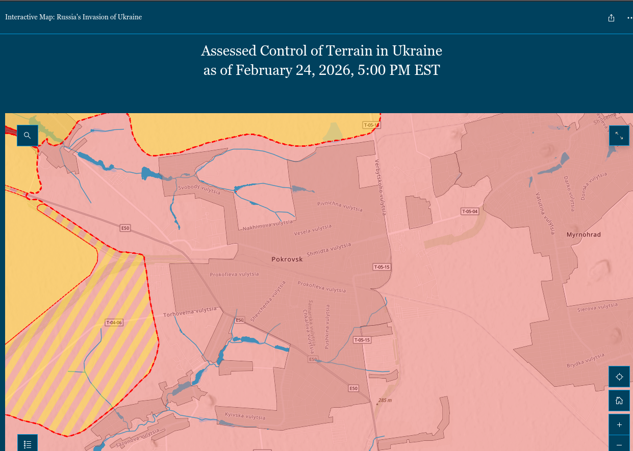This screenshot has width=633, height=451.
Task: Click the Pushkina vulytsia street label
Action: [x=327, y=327]
